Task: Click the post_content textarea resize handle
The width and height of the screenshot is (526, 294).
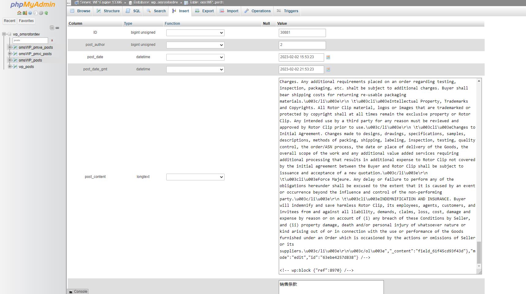Action: coord(479,272)
